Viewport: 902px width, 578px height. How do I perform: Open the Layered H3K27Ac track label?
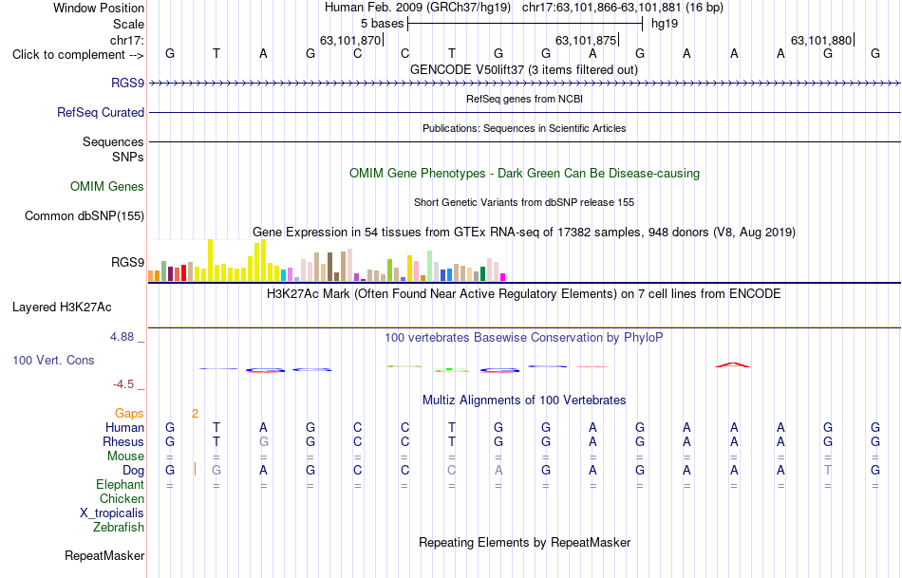[x=62, y=308]
